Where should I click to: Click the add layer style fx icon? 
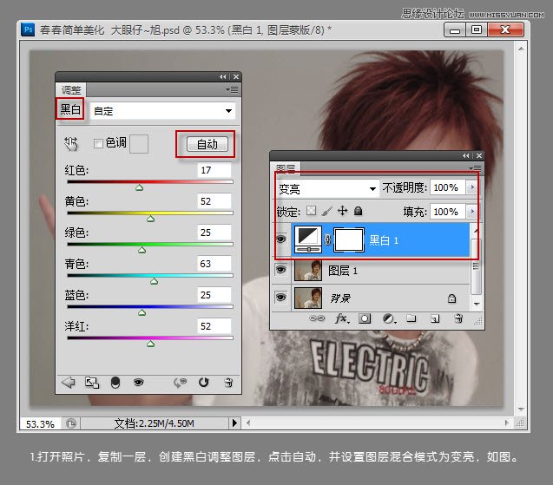341,318
